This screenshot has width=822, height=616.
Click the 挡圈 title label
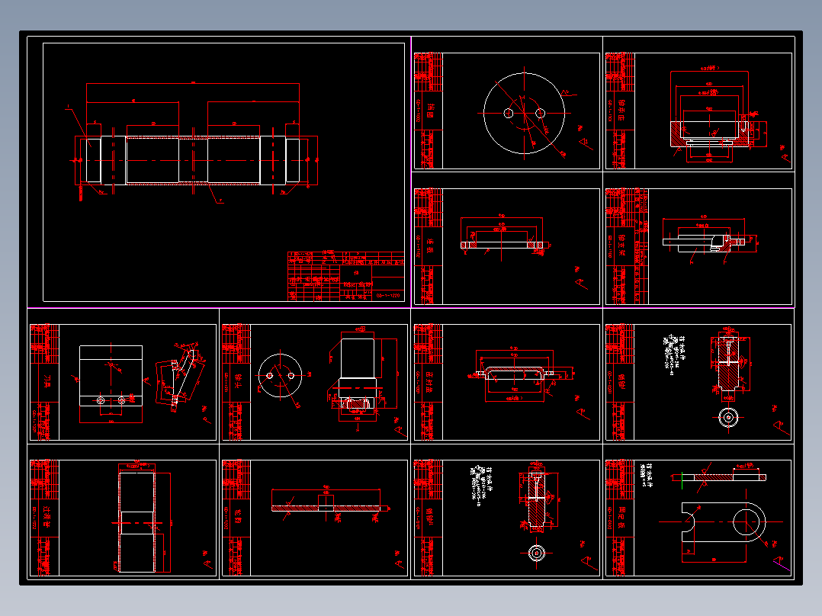tap(430, 111)
